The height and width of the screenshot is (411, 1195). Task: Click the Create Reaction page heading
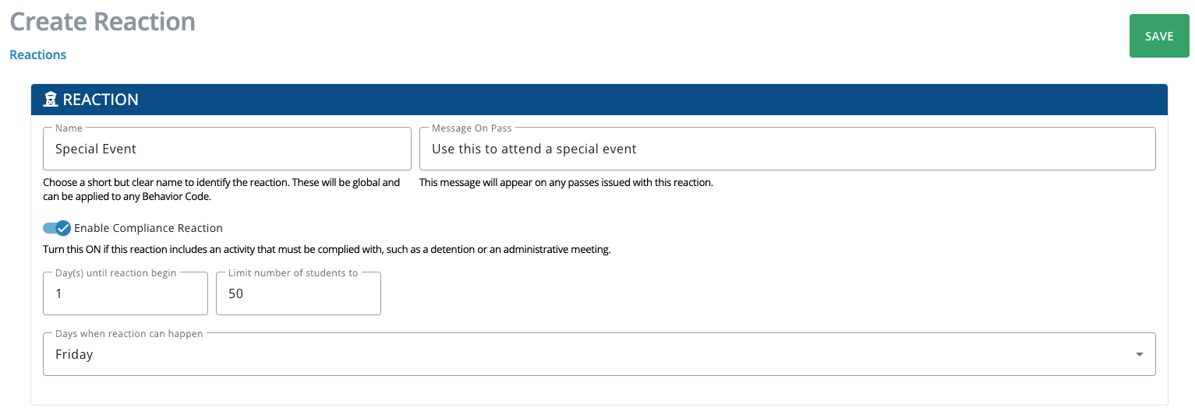tap(102, 21)
